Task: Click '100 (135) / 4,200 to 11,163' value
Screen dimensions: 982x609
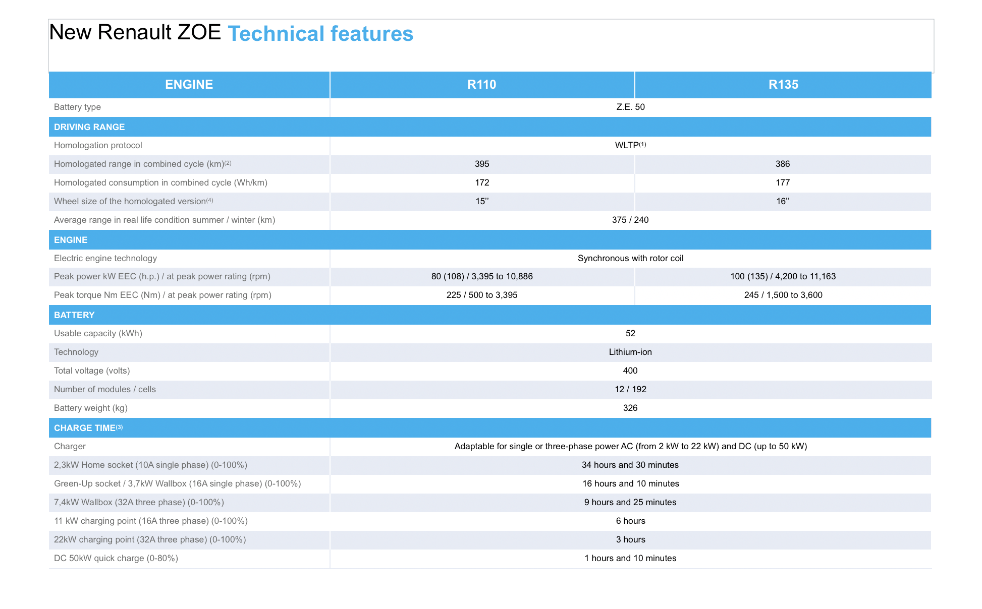Action: (783, 276)
